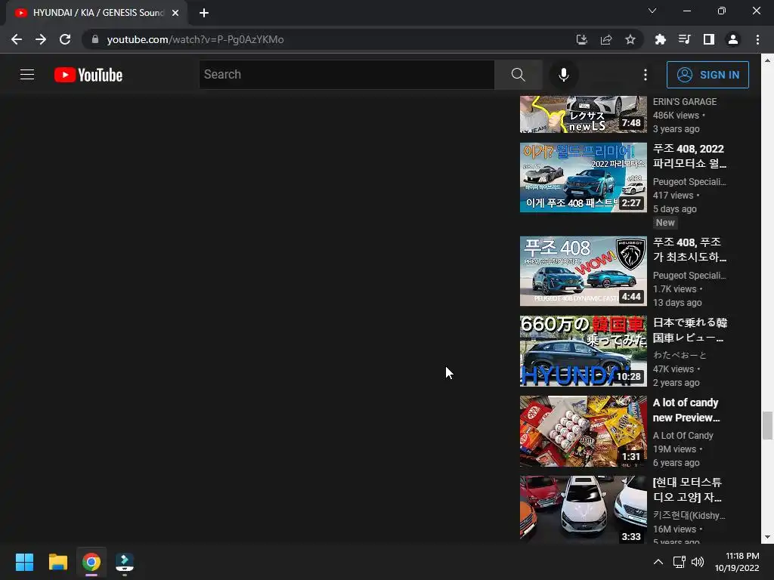This screenshot has height=580, width=774.
Task: Open YouTube settings three-dot menu
Action: pyautogui.click(x=646, y=75)
